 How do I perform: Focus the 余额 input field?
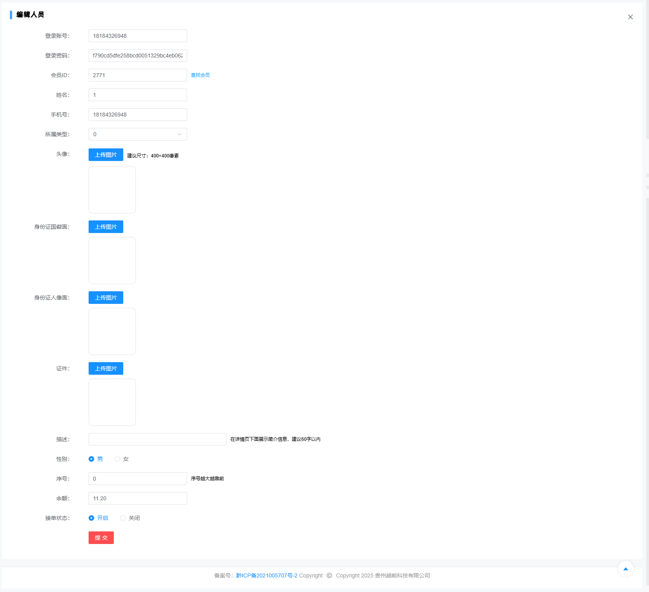(x=137, y=498)
